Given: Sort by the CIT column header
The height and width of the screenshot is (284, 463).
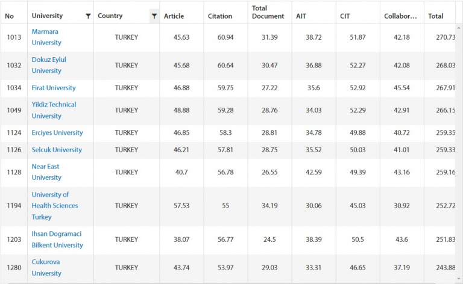Looking at the screenshot, I should click(345, 16).
